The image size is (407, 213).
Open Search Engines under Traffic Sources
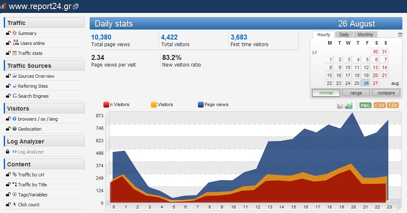coord(33,96)
